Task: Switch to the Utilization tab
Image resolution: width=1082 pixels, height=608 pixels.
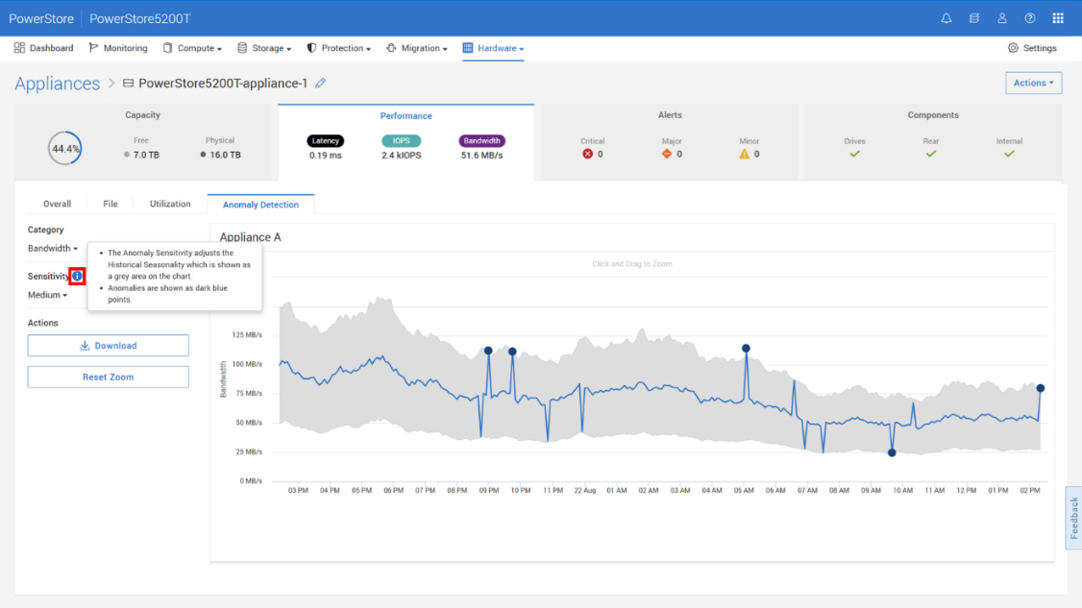Action: pos(170,205)
